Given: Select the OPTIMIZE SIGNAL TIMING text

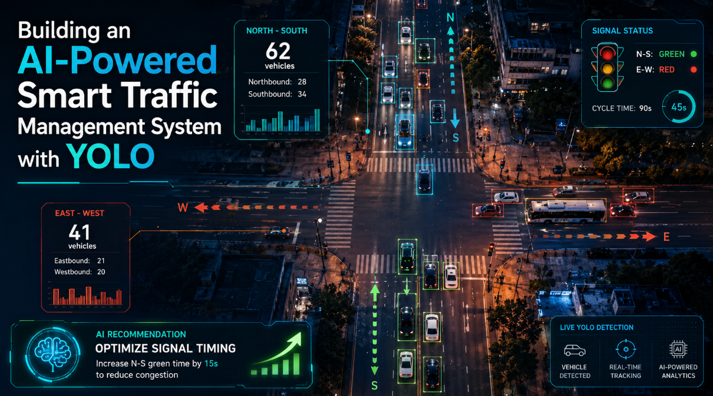Looking at the screenshot, I should pyautogui.click(x=166, y=348).
